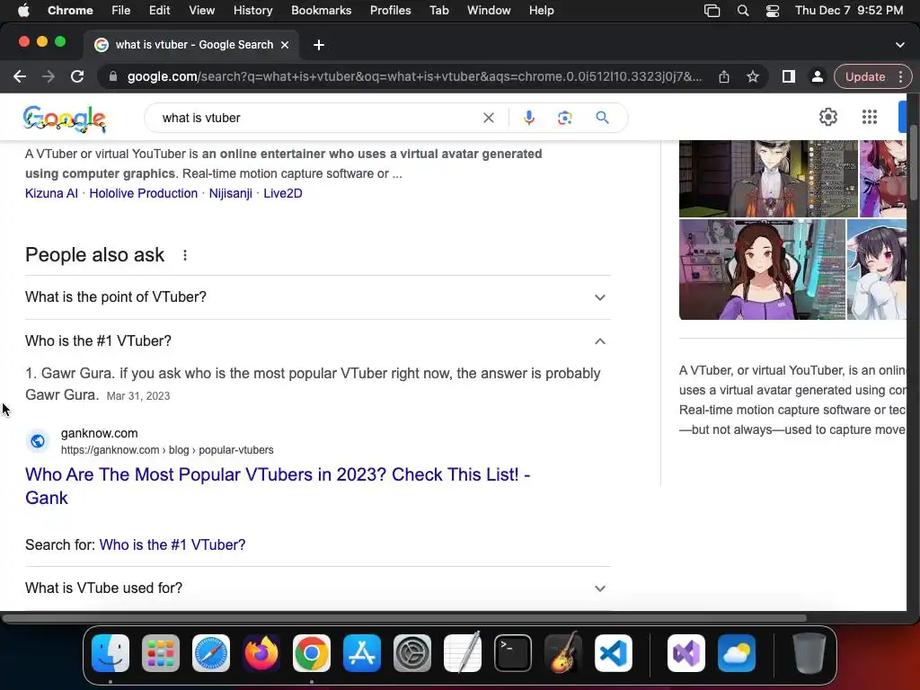The image size is (920, 690).
Task: Open Firefox from the Dock
Action: 261,653
